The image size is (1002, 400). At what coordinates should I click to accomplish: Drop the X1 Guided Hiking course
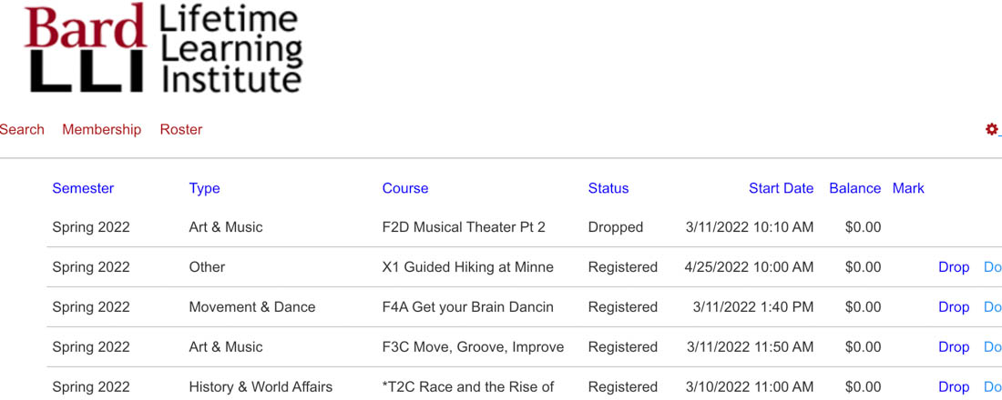(x=954, y=267)
